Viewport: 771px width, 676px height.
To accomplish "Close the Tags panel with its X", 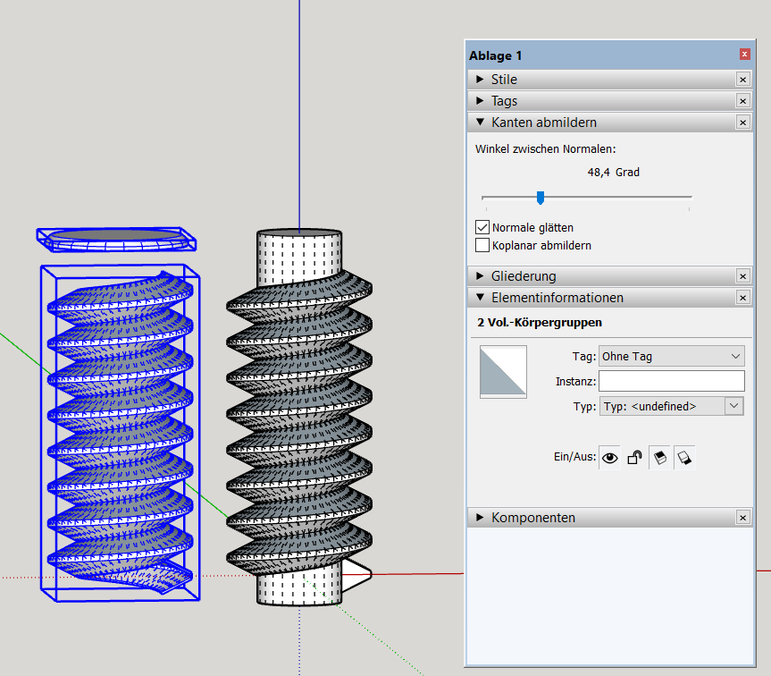I will (742, 101).
